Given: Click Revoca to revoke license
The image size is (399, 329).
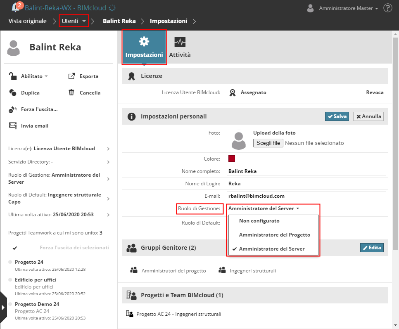Looking at the screenshot, I should coord(375,92).
